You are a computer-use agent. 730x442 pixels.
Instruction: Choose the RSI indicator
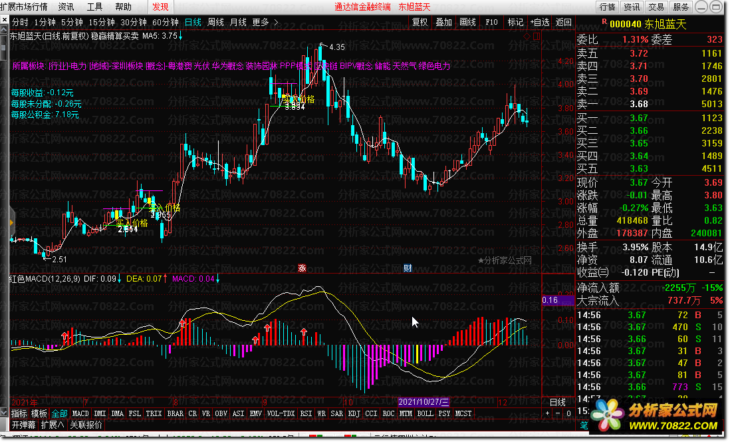(306, 413)
